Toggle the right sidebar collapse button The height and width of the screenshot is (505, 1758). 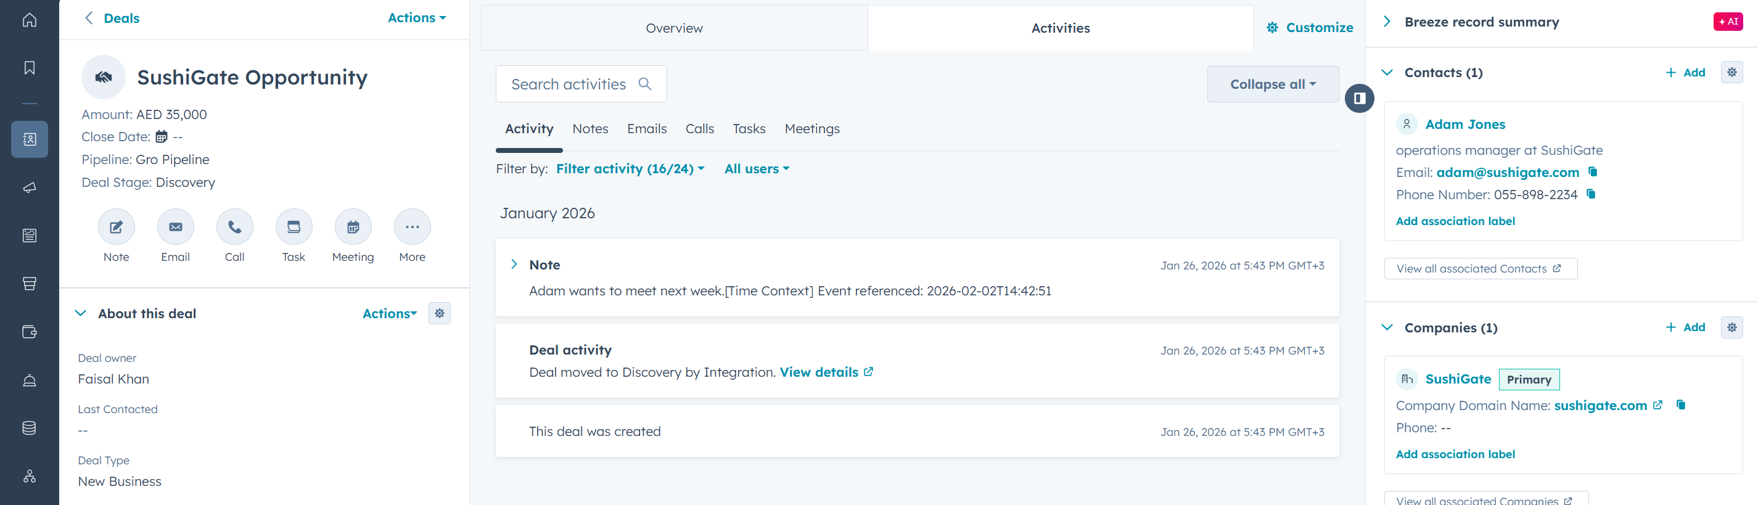1359,98
